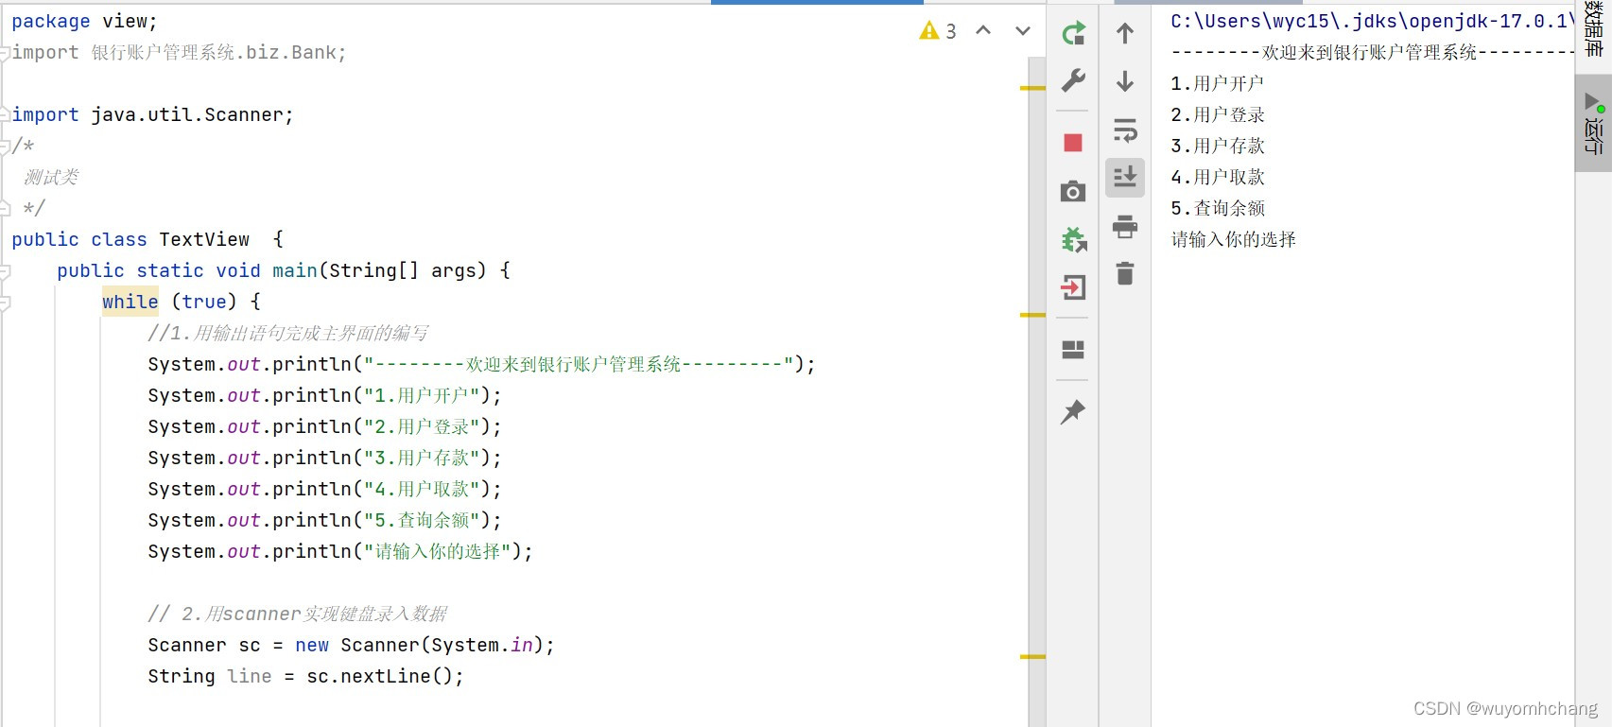Toggle soft-wrap in the console output
The width and height of the screenshot is (1612, 727).
tap(1125, 130)
